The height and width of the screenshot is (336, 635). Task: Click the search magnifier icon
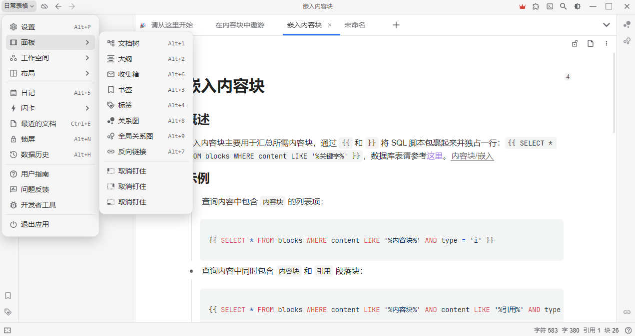click(563, 6)
